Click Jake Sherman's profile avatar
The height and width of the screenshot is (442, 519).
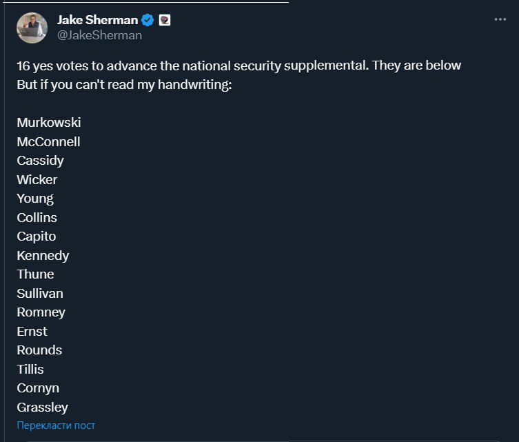(x=32, y=28)
